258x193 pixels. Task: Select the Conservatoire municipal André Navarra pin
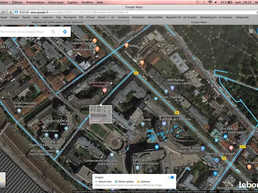coord(112,155)
